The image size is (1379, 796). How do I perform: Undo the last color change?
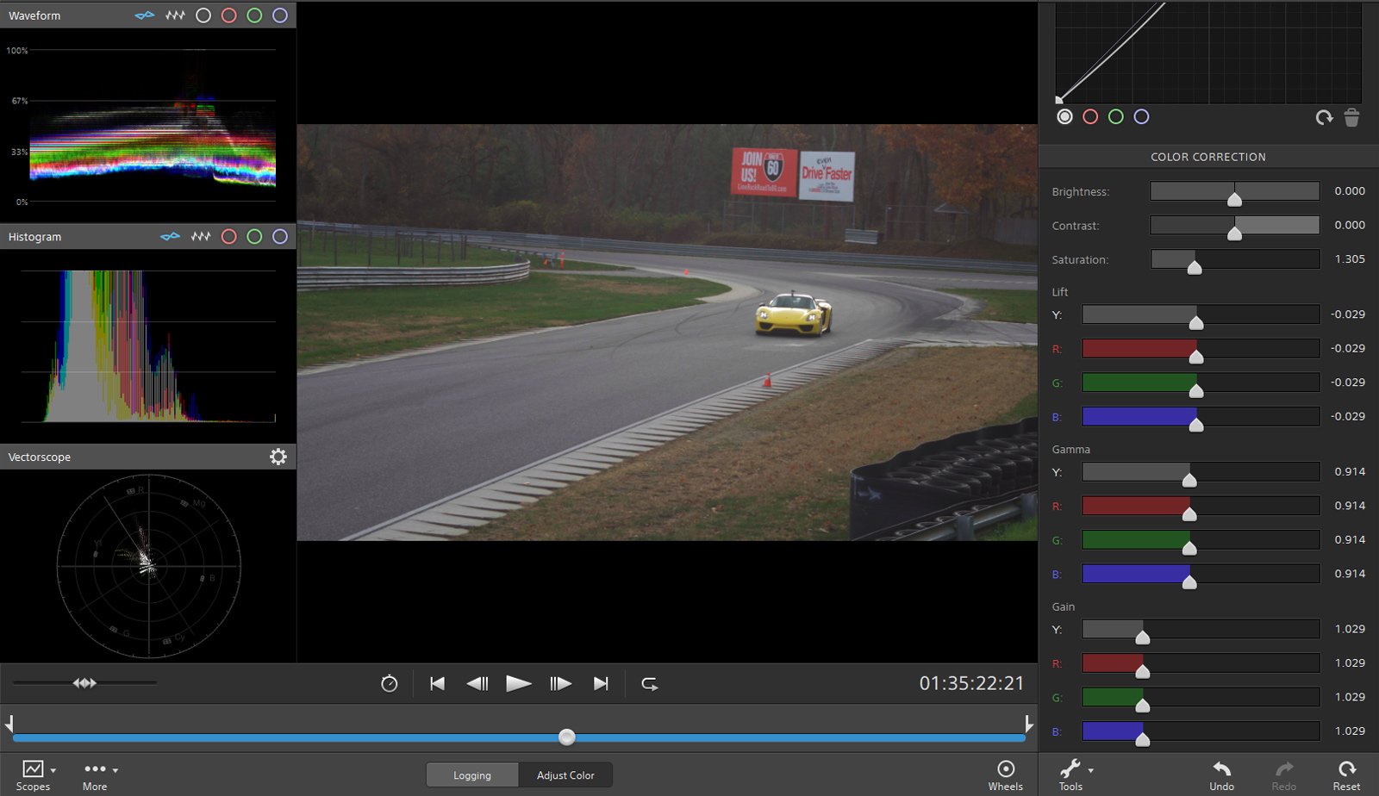(x=1221, y=774)
